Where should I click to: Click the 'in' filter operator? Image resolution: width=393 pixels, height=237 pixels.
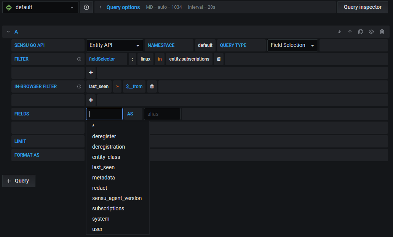coord(160,59)
